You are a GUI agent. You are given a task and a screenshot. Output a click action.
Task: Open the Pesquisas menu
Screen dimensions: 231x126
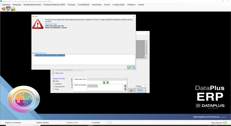17,5
